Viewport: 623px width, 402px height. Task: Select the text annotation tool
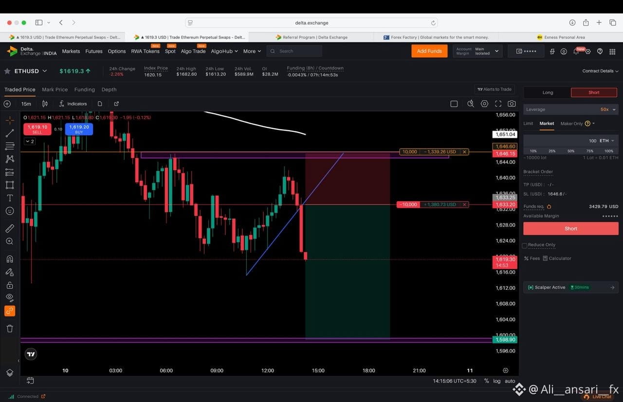coord(9,198)
